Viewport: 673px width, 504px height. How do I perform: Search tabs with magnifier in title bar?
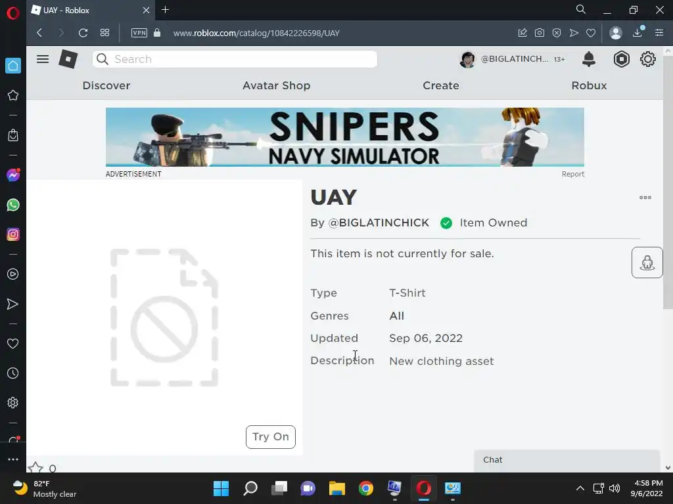tap(581, 9)
